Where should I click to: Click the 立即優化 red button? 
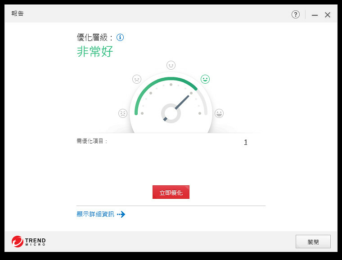coord(171,192)
